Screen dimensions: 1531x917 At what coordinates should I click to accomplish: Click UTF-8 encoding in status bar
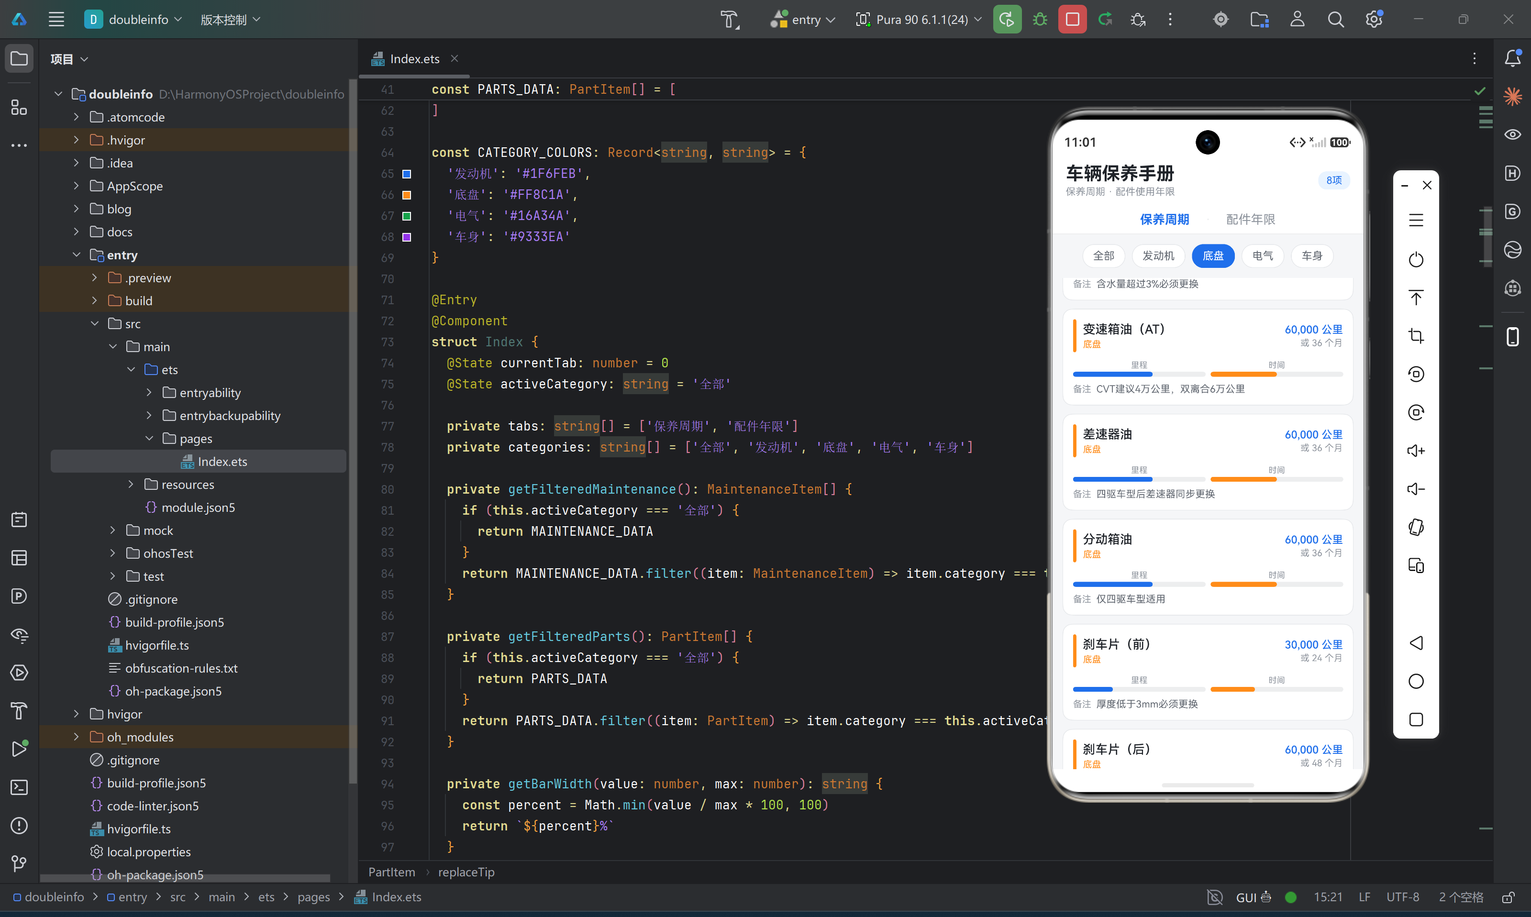pos(1402,897)
